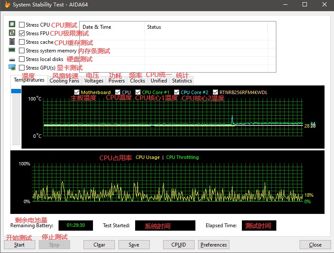Viewport: 334px width, 253px height.
Task: Close the window via title bar X
Action: (324, 4)
